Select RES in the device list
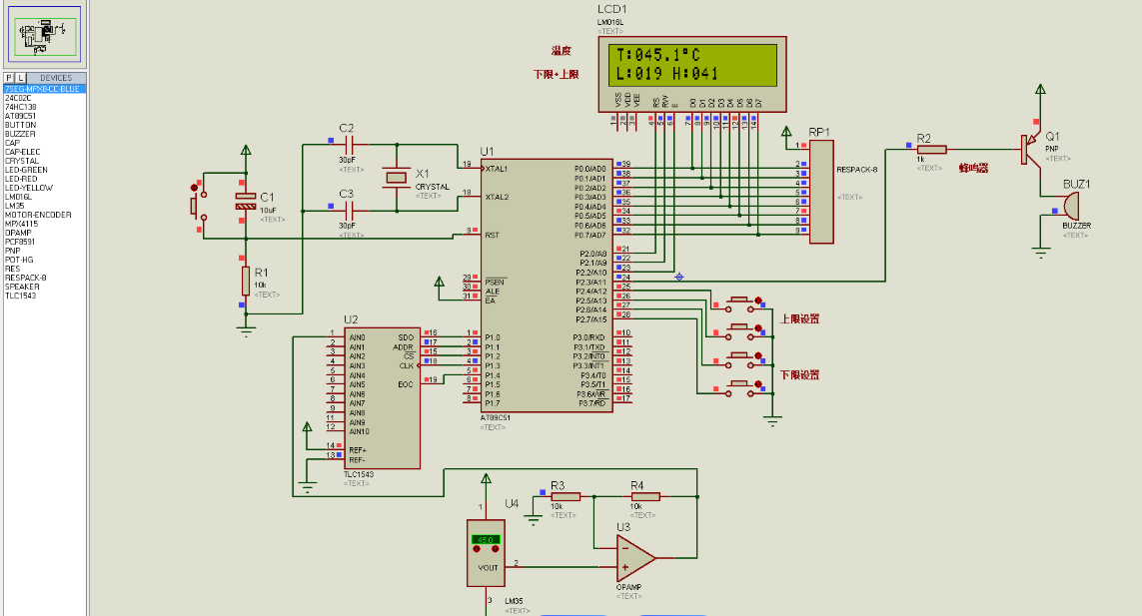The width and height of the screenshot is (1142, 616). [x=12, y=269]
